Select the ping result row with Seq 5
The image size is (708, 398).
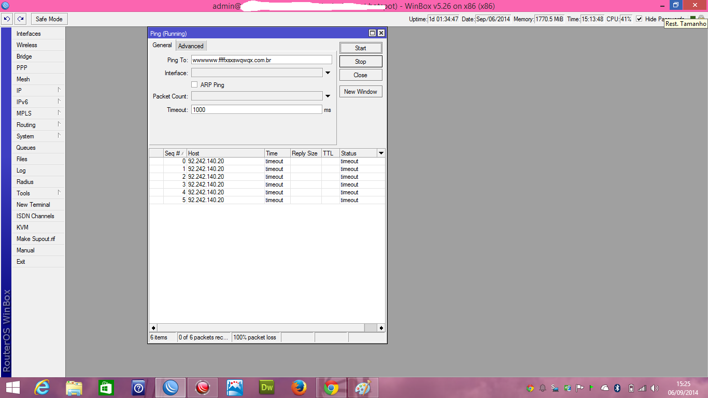(x=267, y=200)
